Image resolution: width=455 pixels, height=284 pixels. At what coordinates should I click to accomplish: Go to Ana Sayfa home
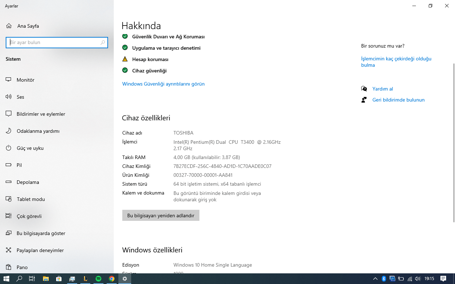[22, 26]
